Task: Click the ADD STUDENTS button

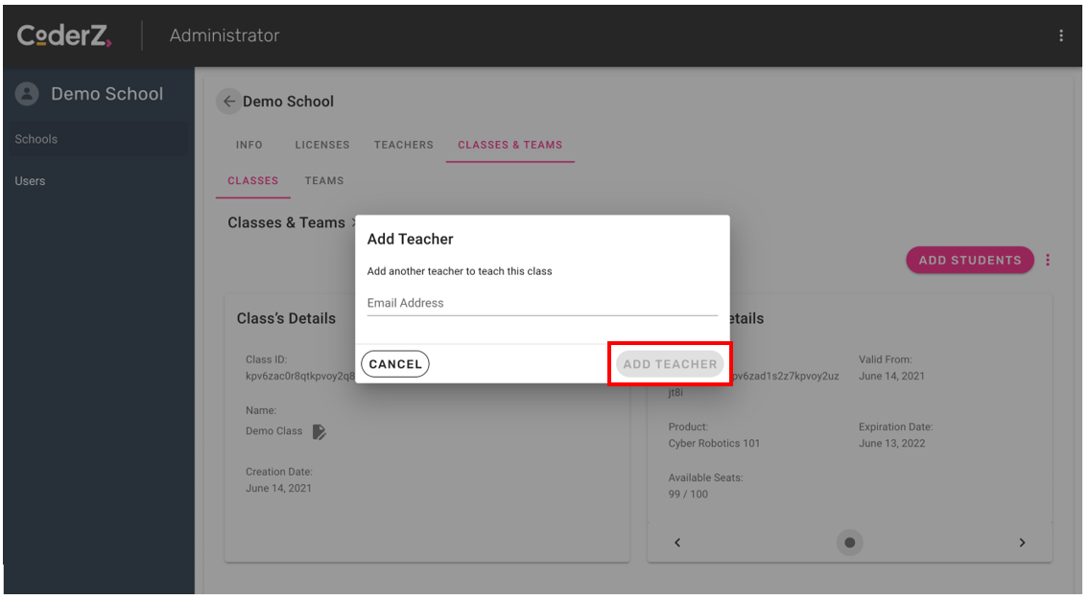Action: tap(969, 260)
